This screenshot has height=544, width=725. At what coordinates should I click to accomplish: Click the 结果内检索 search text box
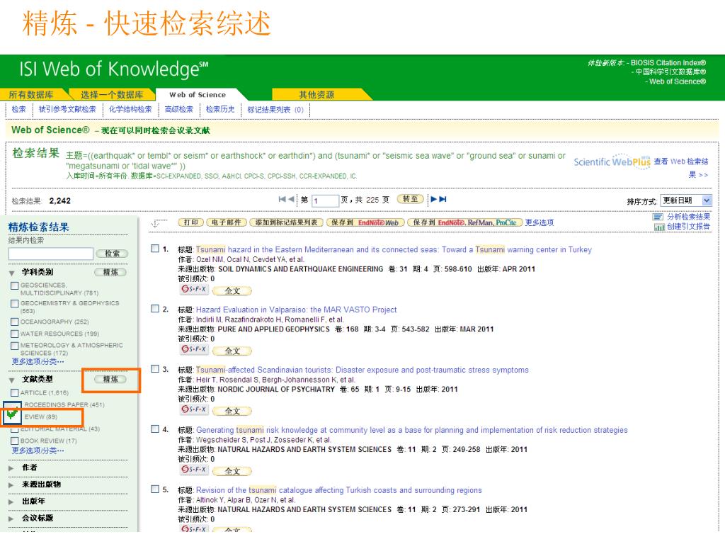pos(51,254)
